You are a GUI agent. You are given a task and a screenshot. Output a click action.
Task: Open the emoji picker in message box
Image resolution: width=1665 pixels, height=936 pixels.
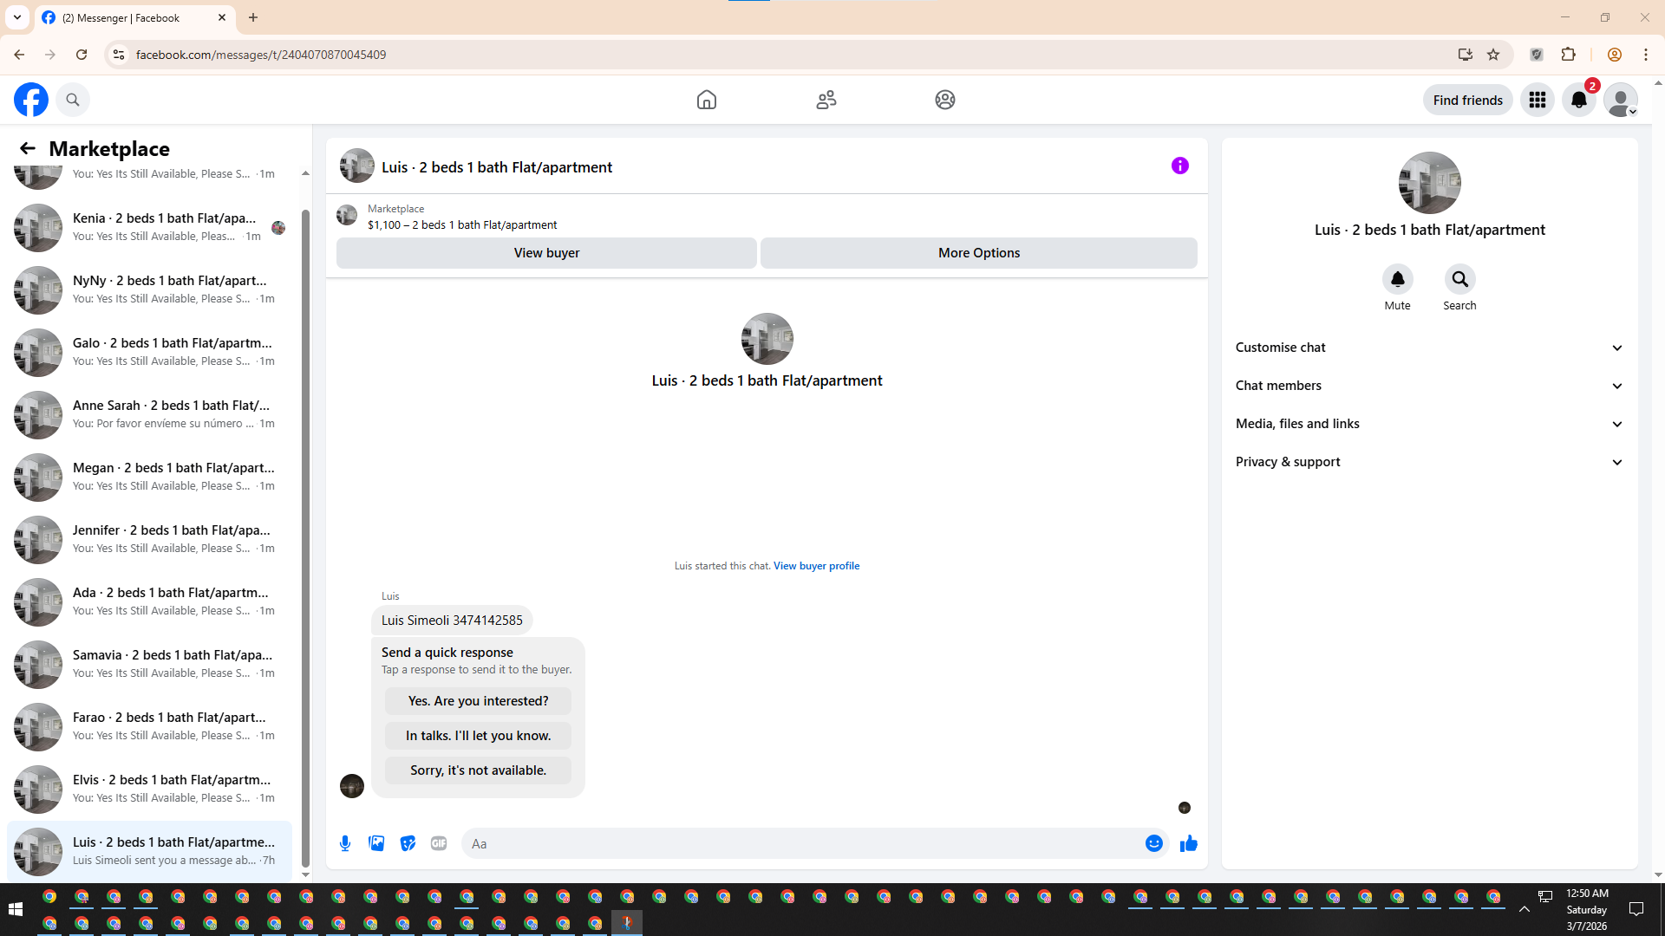click(1153, 843)
